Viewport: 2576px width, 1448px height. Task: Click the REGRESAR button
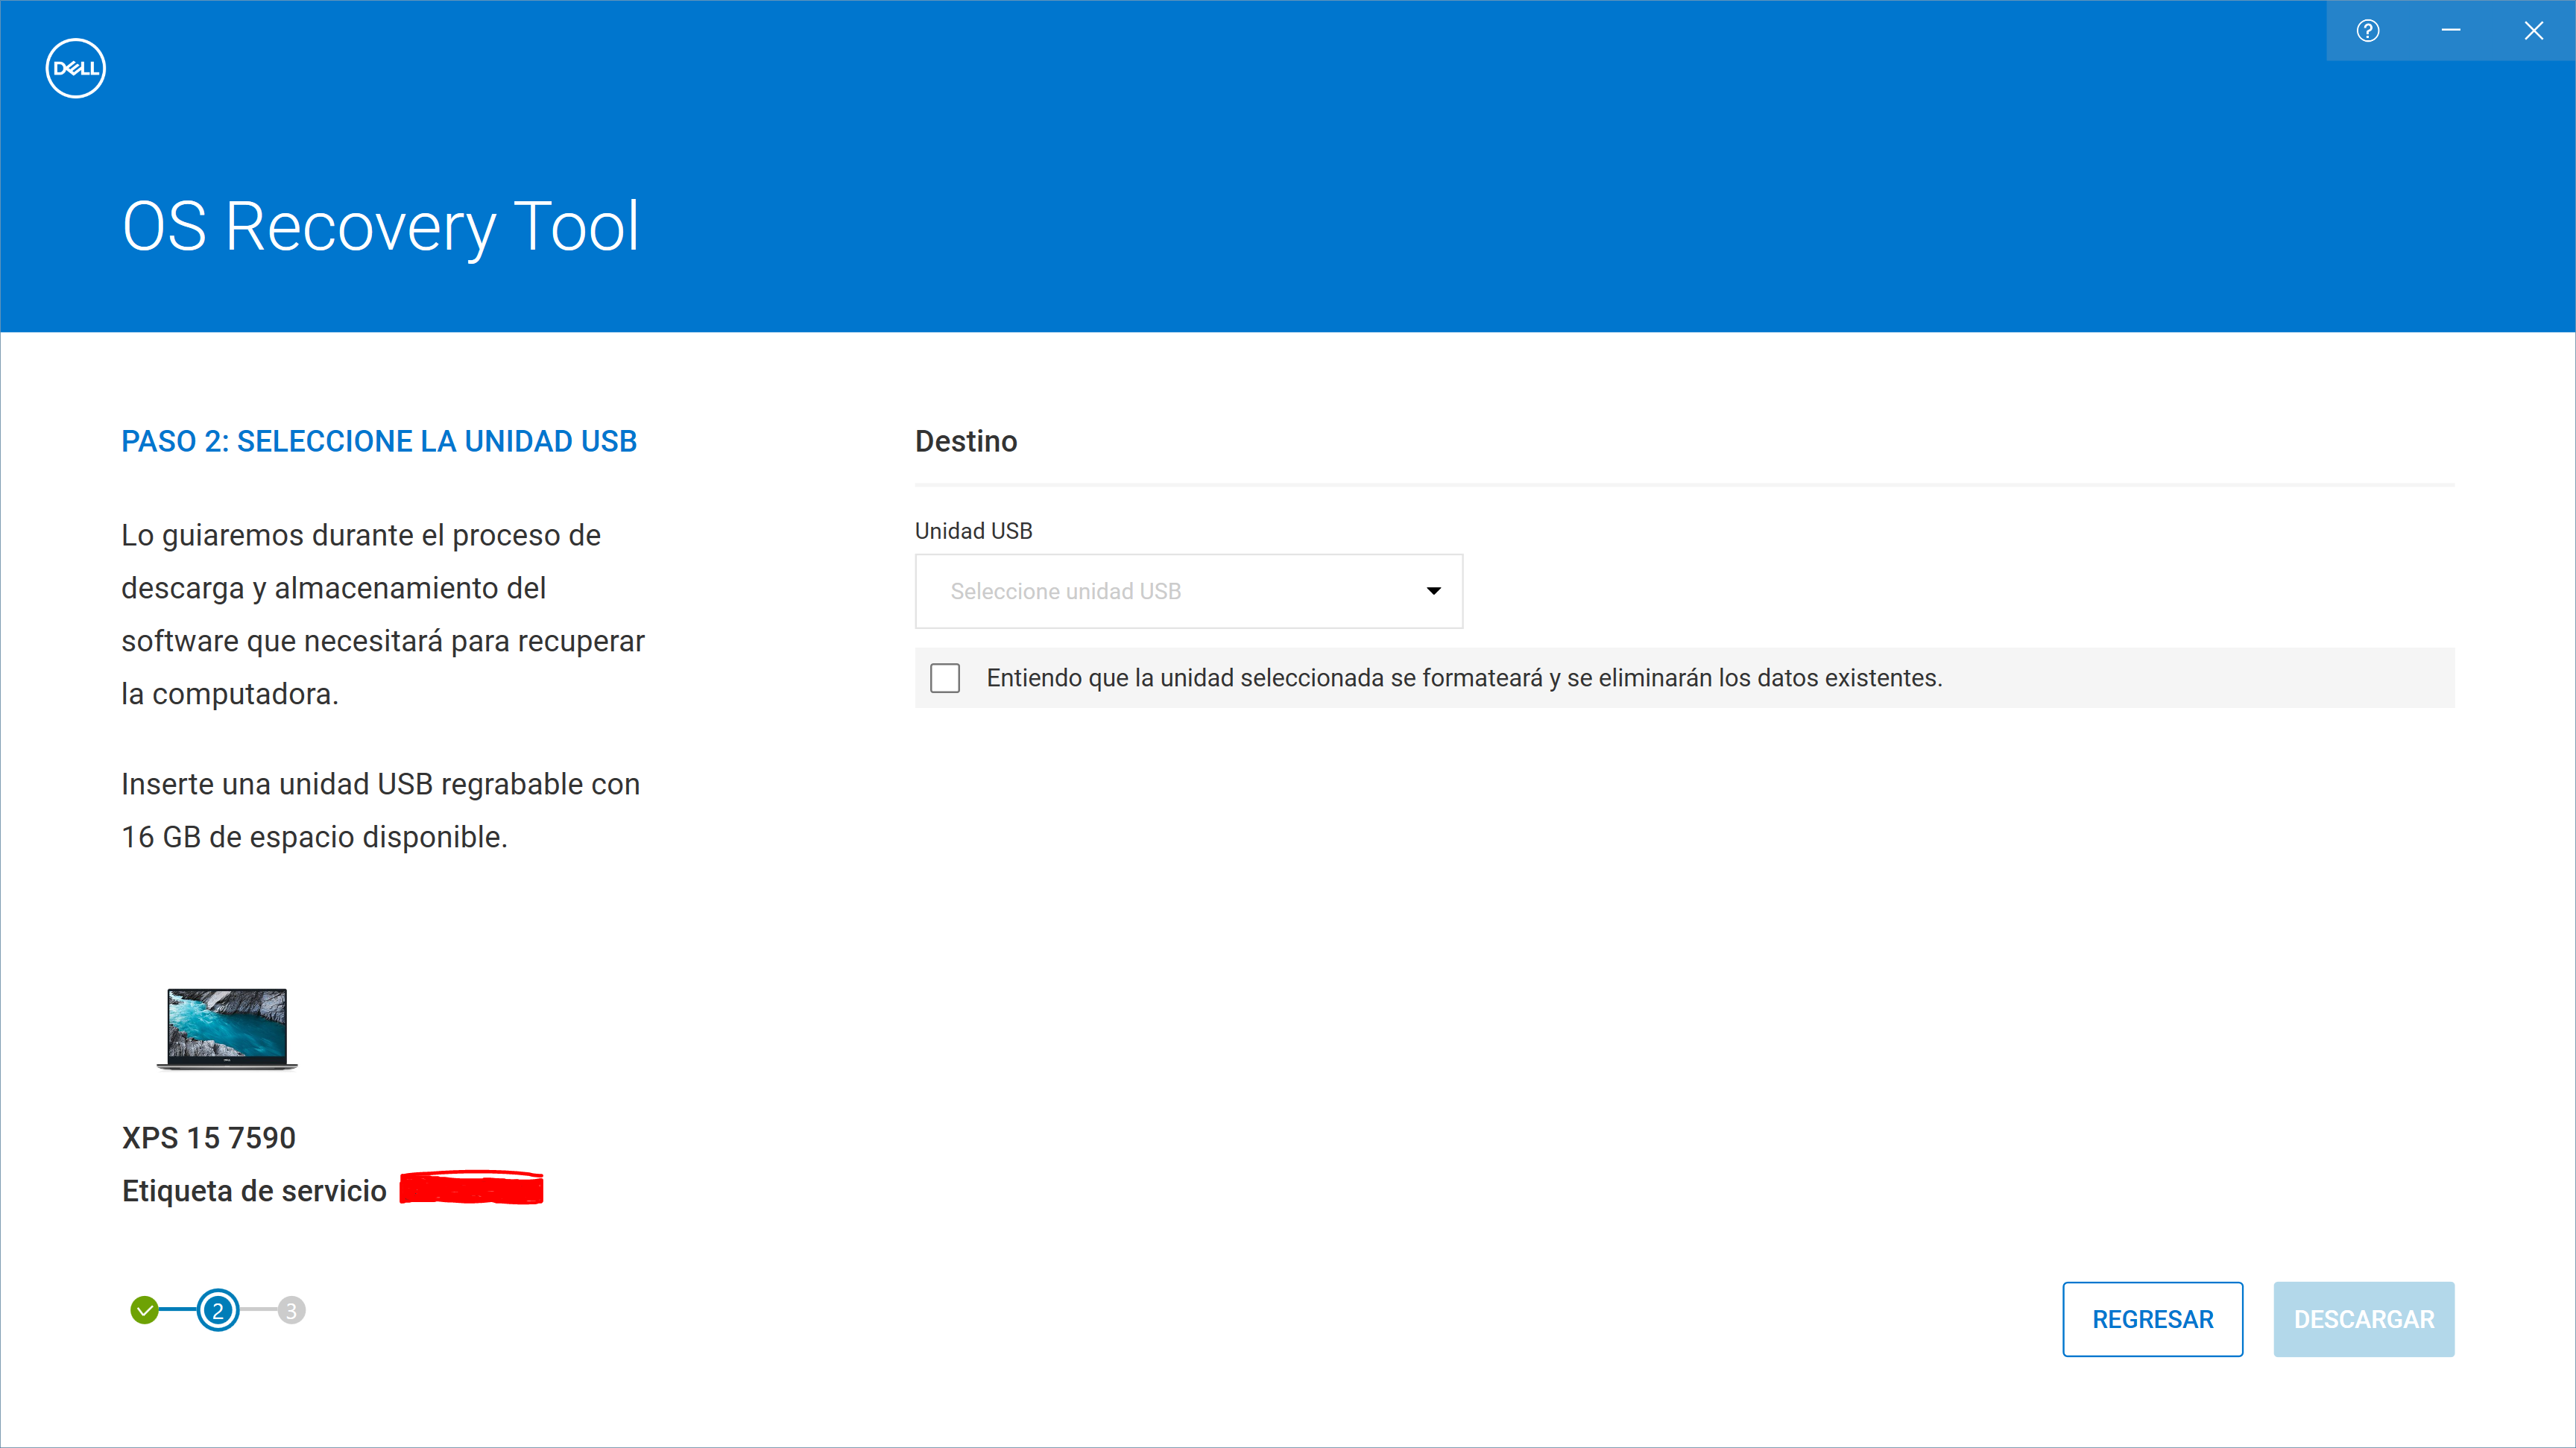[x=2152, y=1319]
